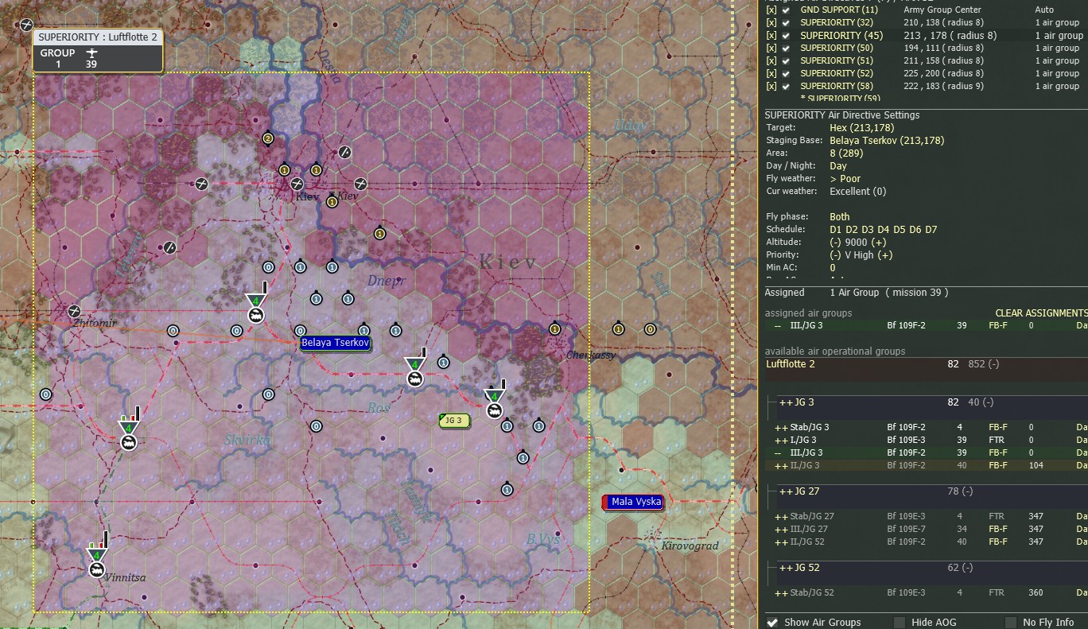Toggle the SUPERIORITY (58) directive checkbox
This screenshot has width=1088, height=629.
(787, 86)
